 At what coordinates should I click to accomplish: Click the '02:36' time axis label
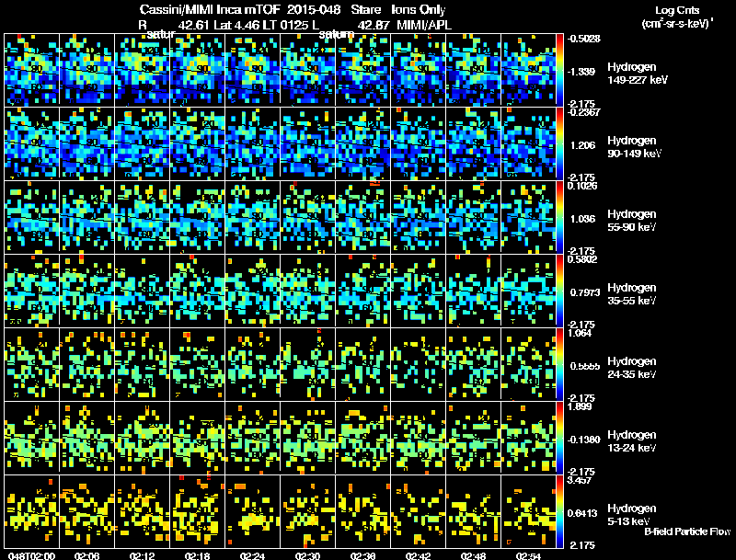pos(362,556)
